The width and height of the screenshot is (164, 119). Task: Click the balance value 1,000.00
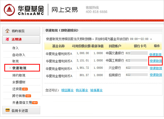(x=83, y=53)
